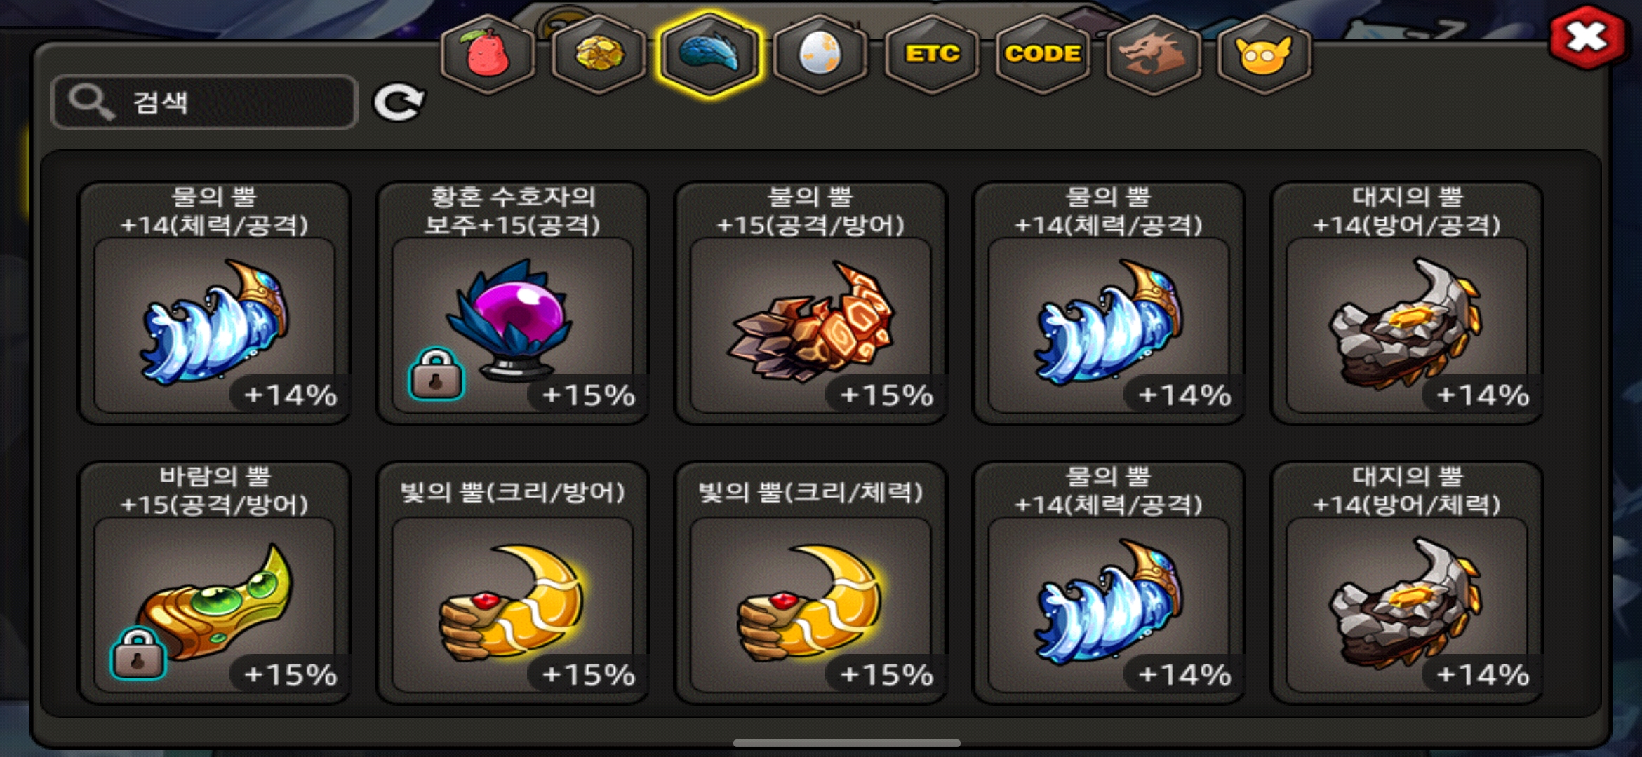Click the refresh arrow next to search

click(x=399, y=103)
